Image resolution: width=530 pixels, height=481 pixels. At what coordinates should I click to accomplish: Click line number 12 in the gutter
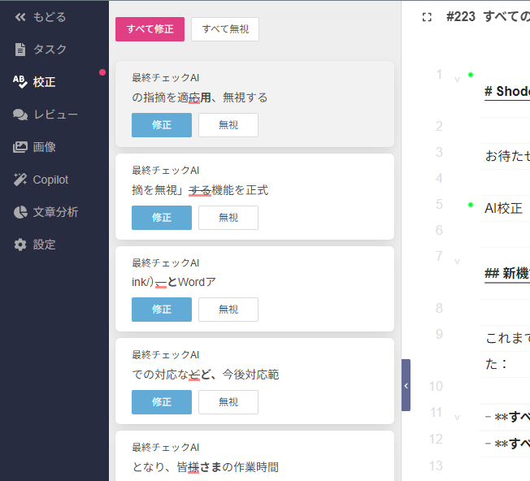pos(436,439)
